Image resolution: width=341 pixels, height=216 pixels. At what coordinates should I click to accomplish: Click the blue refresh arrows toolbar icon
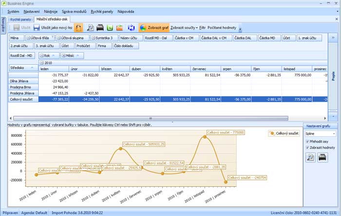pos(132,28)
